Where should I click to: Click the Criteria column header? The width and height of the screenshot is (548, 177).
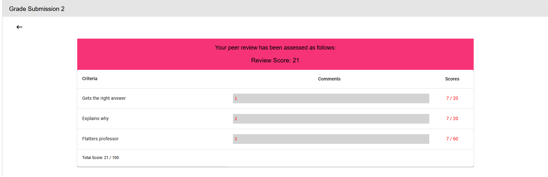coord(89,79)
